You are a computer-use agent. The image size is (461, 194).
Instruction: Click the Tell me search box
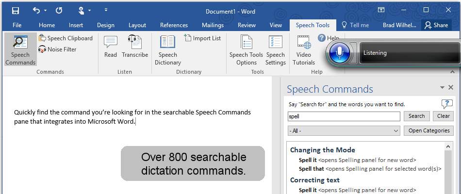coord(355,25)
